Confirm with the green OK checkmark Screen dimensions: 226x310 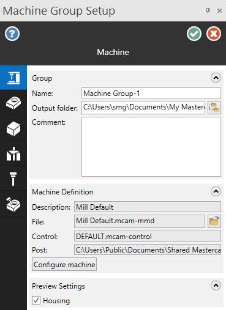194,34
